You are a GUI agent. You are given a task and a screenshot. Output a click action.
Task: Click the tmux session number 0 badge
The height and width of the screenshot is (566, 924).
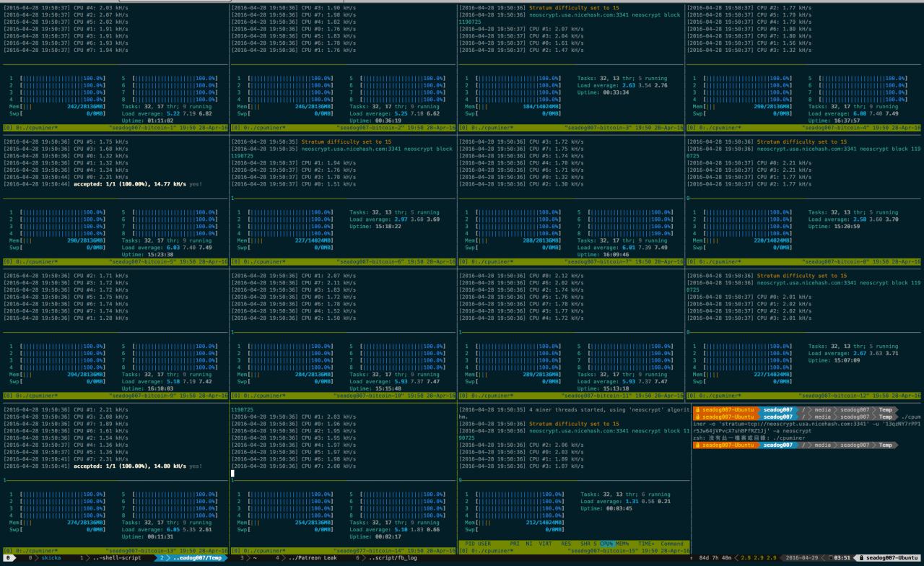[7, 558]
